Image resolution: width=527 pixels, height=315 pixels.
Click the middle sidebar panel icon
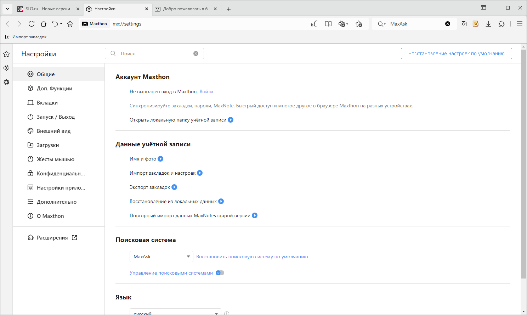[6, 68]
